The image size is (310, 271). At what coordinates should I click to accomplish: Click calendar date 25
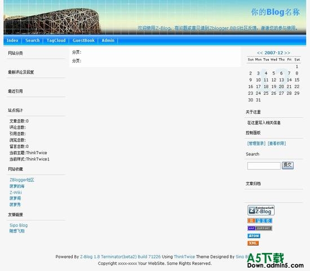click(266, 93)
